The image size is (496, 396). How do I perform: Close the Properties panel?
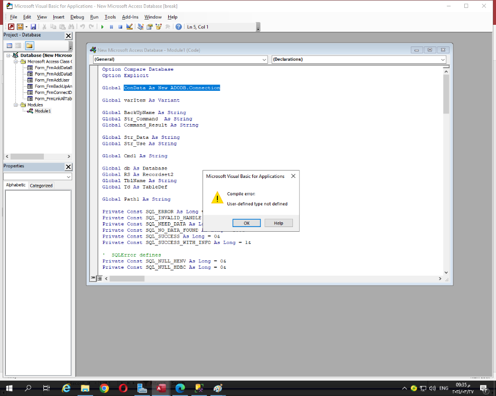pyautogui.click(x=68, y=167)
